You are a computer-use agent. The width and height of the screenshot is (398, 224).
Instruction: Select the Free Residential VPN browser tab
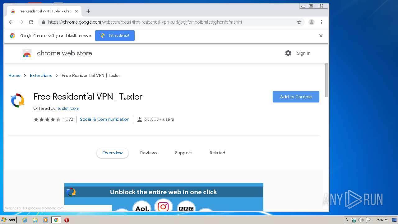click(44, 11)
